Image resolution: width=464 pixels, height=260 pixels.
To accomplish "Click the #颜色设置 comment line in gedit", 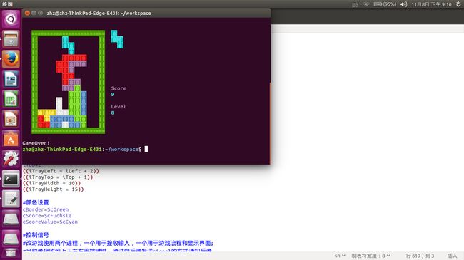I will click(x=36, y=202).
